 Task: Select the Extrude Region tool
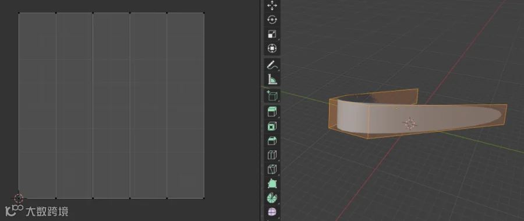(x=272, y=112)
